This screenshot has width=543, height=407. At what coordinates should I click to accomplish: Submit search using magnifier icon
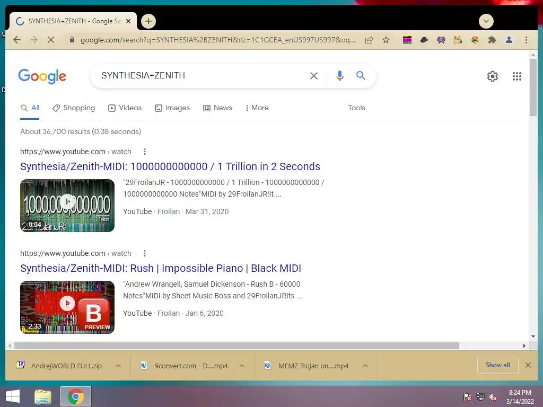click(361, 75)
